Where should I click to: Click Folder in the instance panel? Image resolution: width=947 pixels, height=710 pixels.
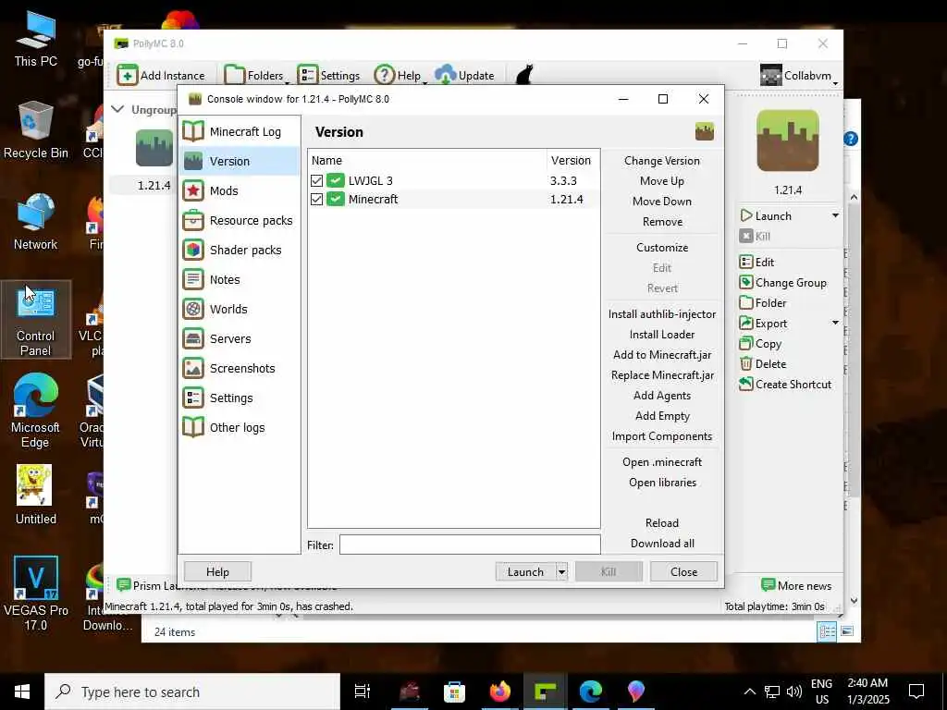pos(763,303)
